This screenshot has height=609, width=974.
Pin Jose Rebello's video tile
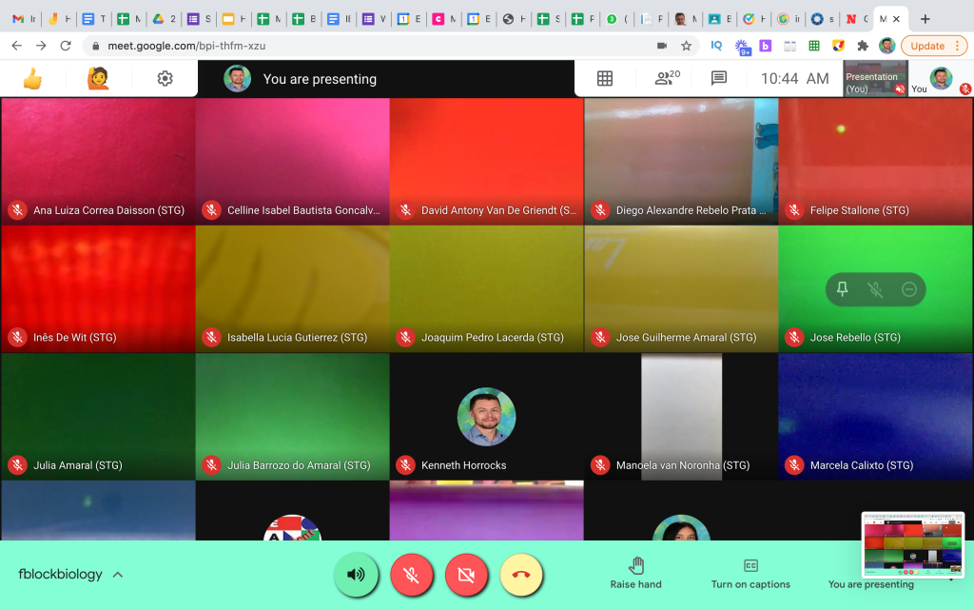[842, 289]
